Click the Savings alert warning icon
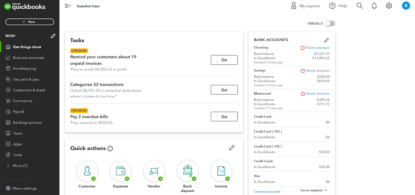Screen dimensions: 415x195 pyautogui.click(x=303, y=71)
